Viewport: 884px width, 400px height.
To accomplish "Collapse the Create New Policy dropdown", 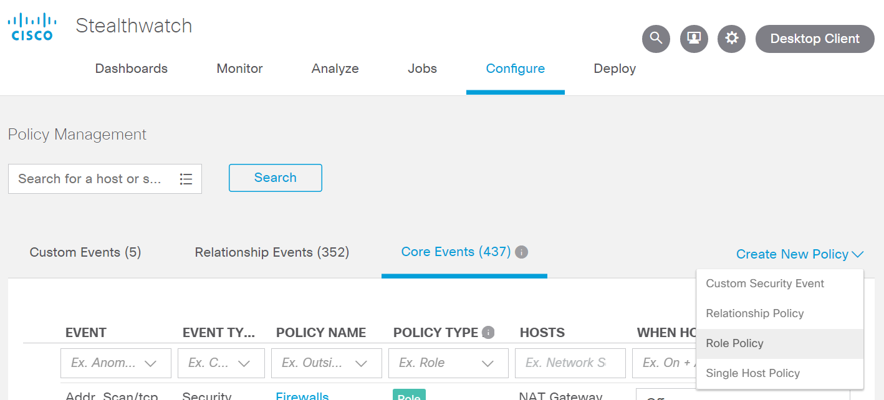I will [x=800, y=254].
